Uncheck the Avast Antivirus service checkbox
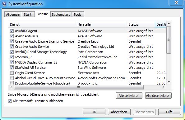This screenshot has width=185, height=120. click(x=12, y=36)
